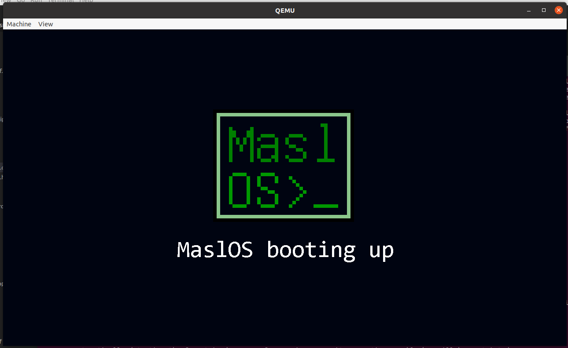This screenshot has height=348, width=568.
Task: Click the 'MaslOS booting up' text
Action: pyautogui.click(x=284, y=250)
